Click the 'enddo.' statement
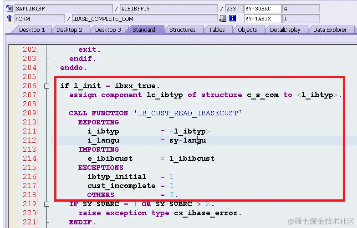The image size is (357, 228). click(x=74, y=68)
